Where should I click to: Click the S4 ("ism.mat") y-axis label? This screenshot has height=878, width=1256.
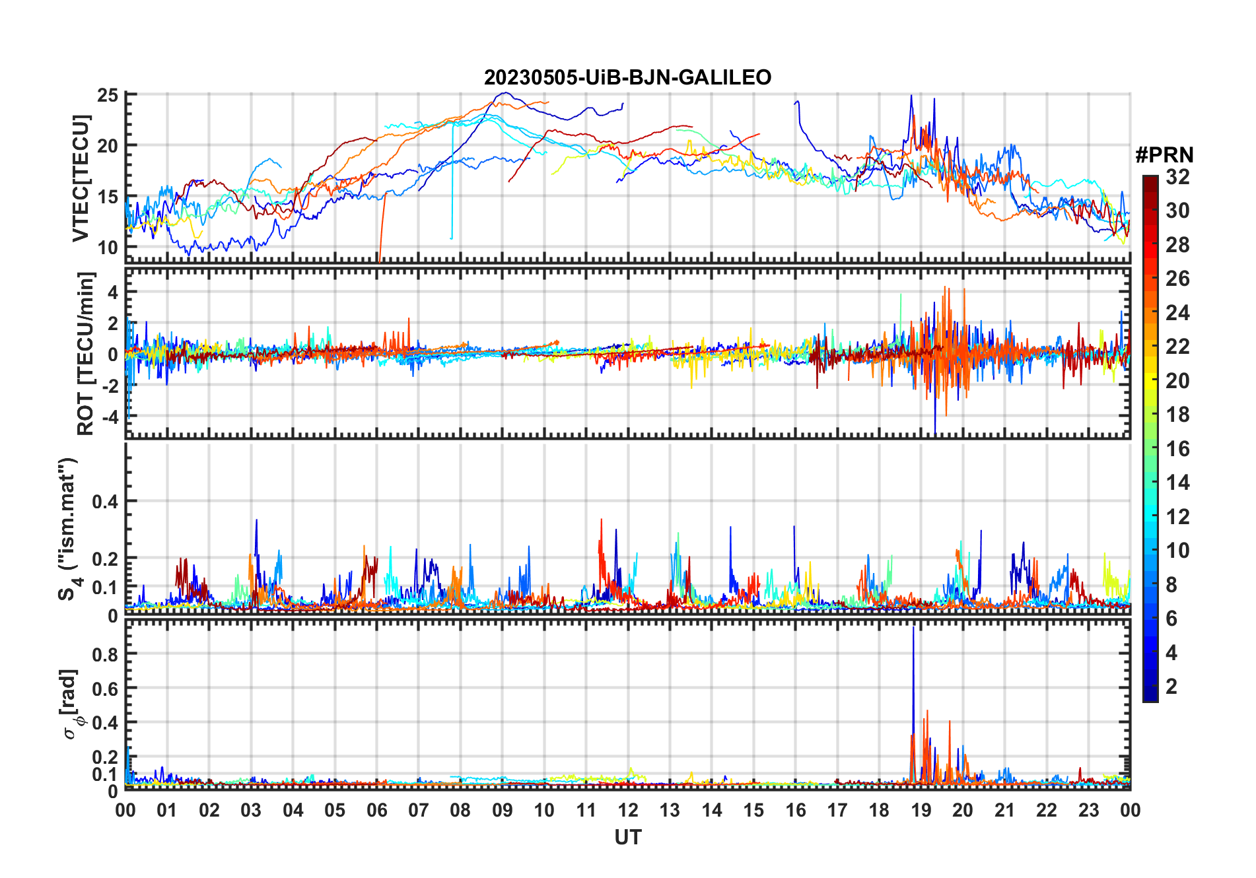69,529
